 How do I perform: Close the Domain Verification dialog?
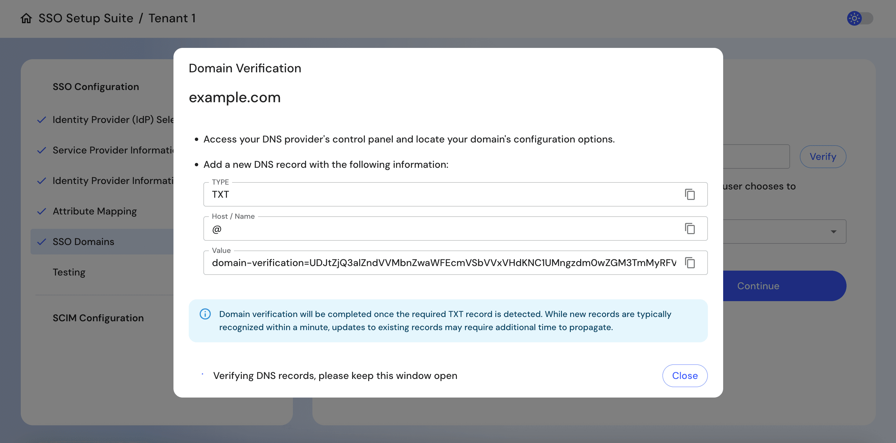(685, 376)
